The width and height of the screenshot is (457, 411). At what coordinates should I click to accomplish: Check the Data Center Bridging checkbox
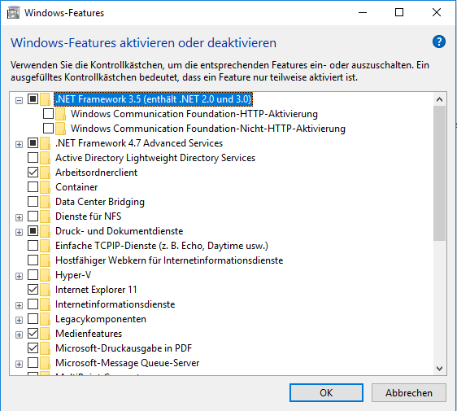tap(33, 201)
